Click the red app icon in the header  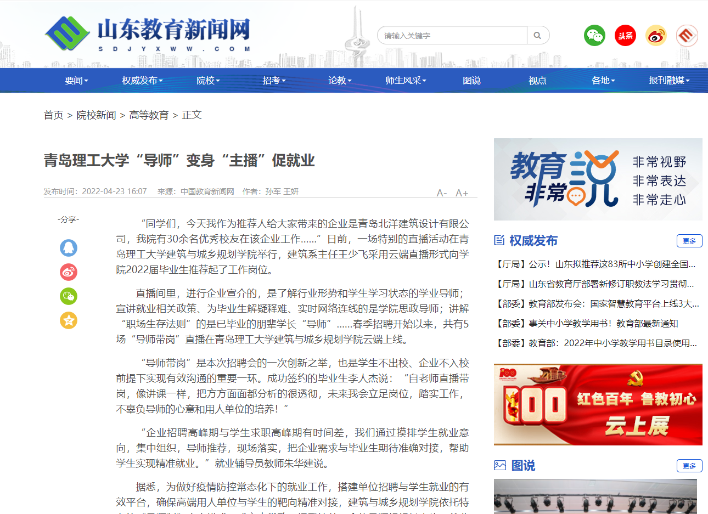tap(687, 36)
